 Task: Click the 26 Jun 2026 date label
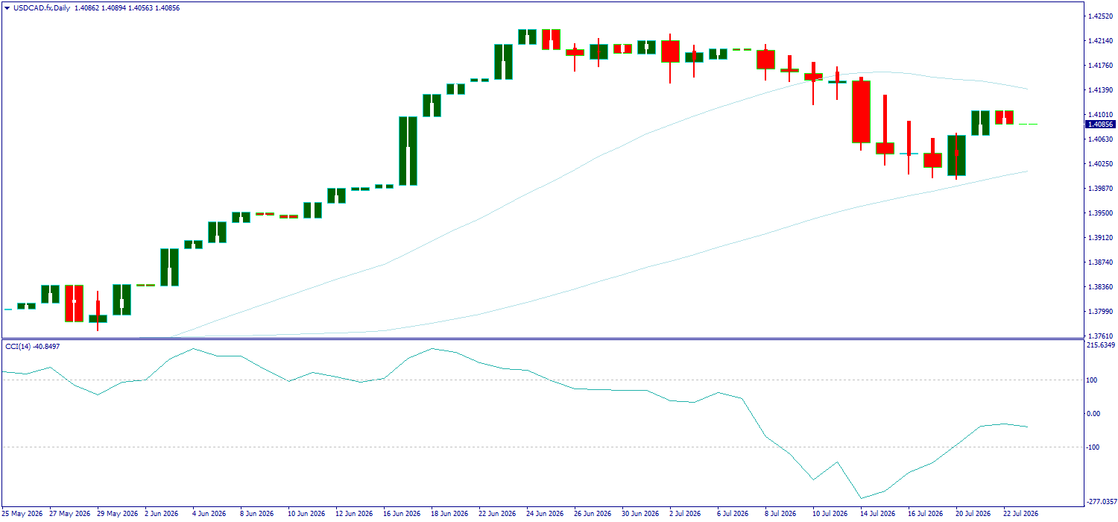(x=593, y=514)
